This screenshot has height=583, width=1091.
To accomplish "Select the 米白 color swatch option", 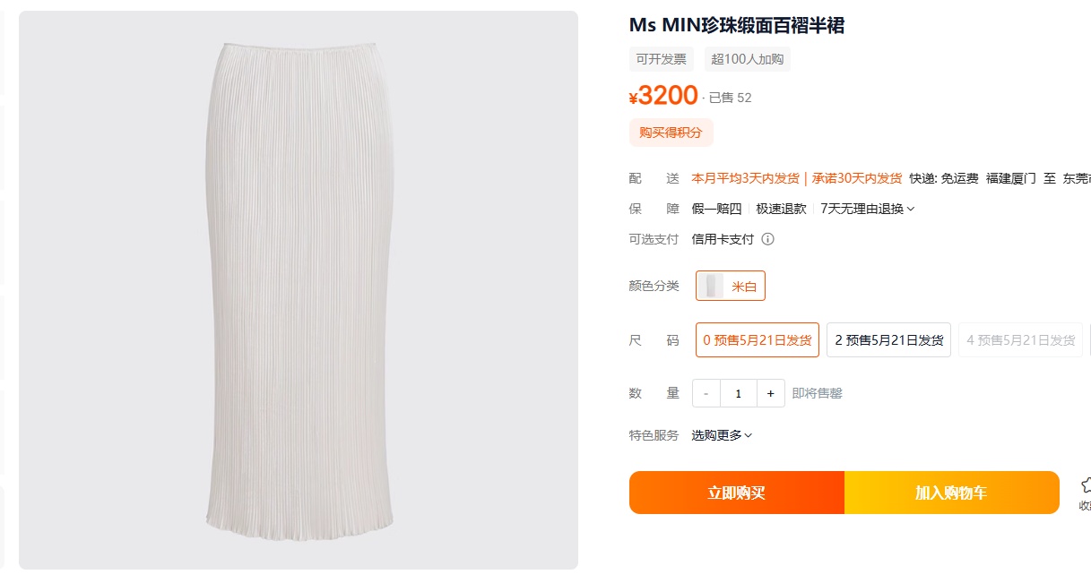I will coord(731,286).
